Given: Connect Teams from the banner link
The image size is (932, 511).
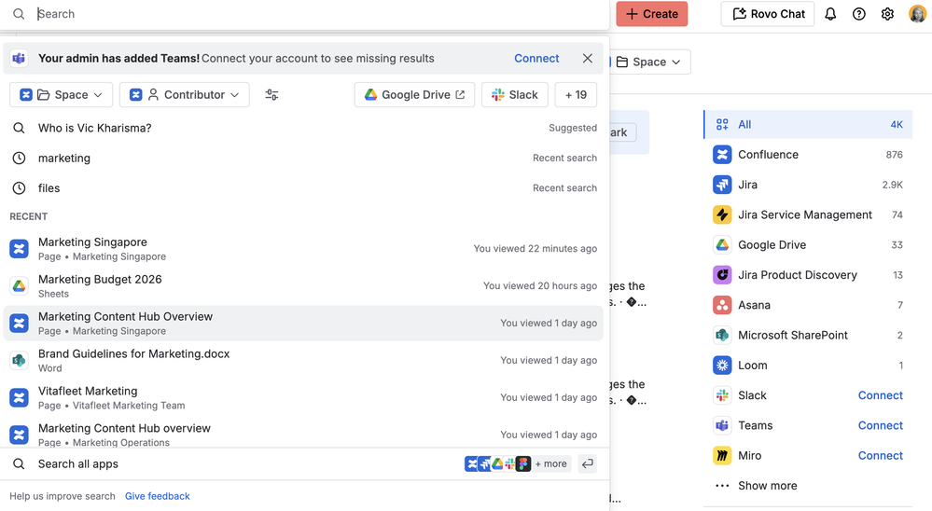Looking at the screenshot, I should coord(536,58).
